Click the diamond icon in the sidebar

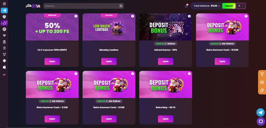click(x=4, y=35)
